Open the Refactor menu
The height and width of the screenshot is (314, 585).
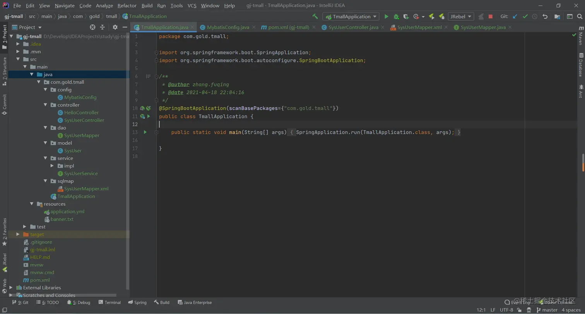[127, 6]
